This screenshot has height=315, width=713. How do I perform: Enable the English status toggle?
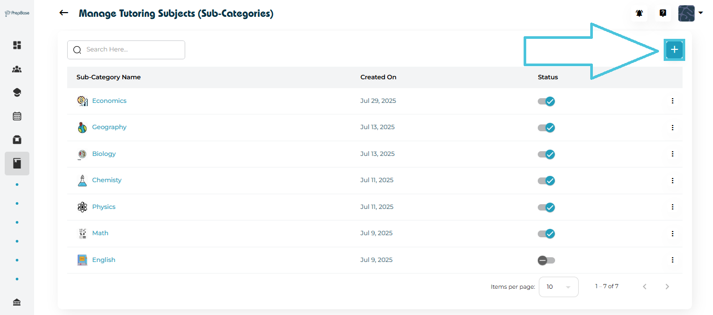[546, 260]
